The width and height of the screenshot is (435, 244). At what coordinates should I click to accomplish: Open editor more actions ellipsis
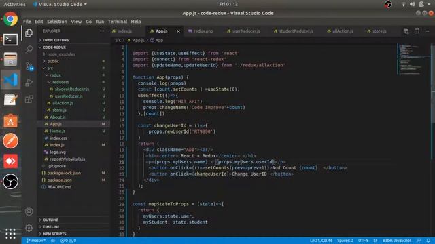[x=427, y=31]
